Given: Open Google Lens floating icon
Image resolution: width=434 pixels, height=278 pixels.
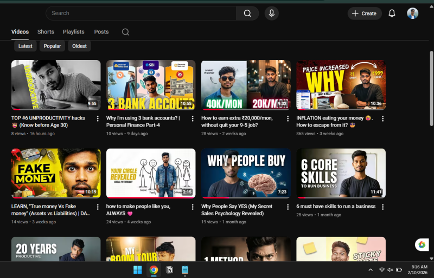Looking at the screenshot, I should 422,245.
